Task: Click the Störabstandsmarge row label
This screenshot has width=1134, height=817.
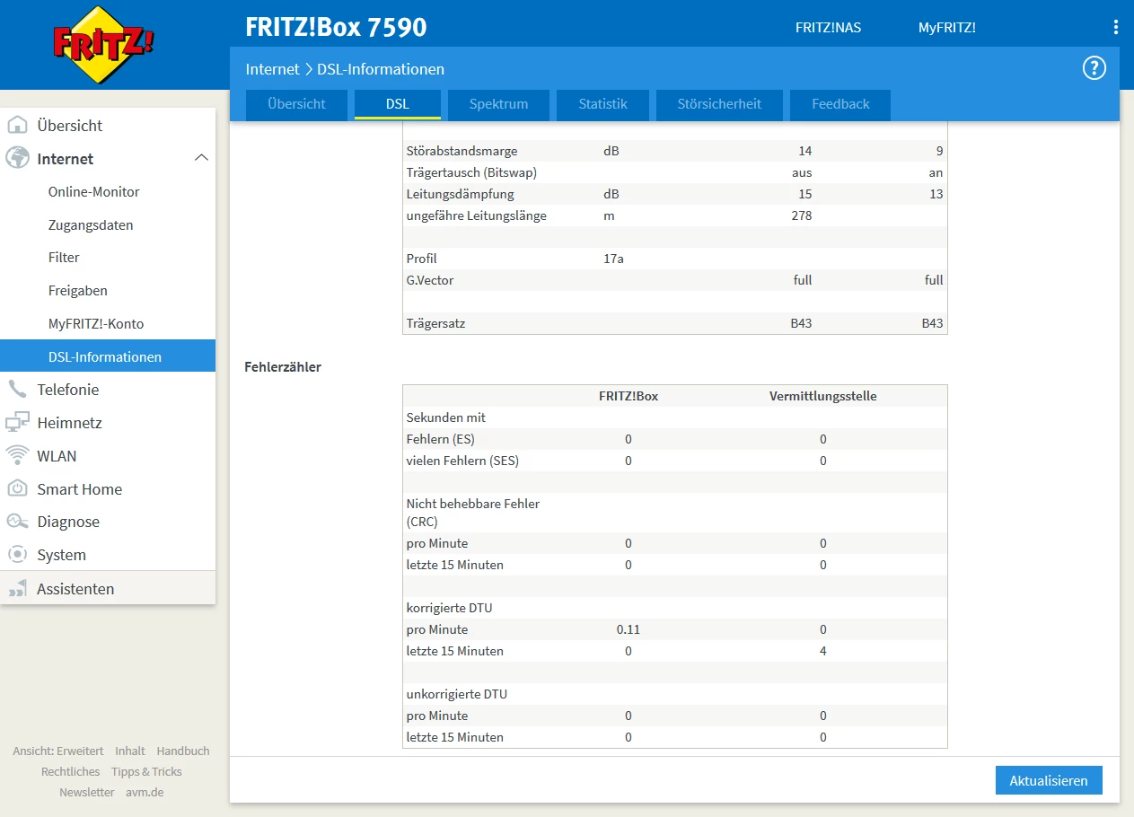Action: (462, 151)
